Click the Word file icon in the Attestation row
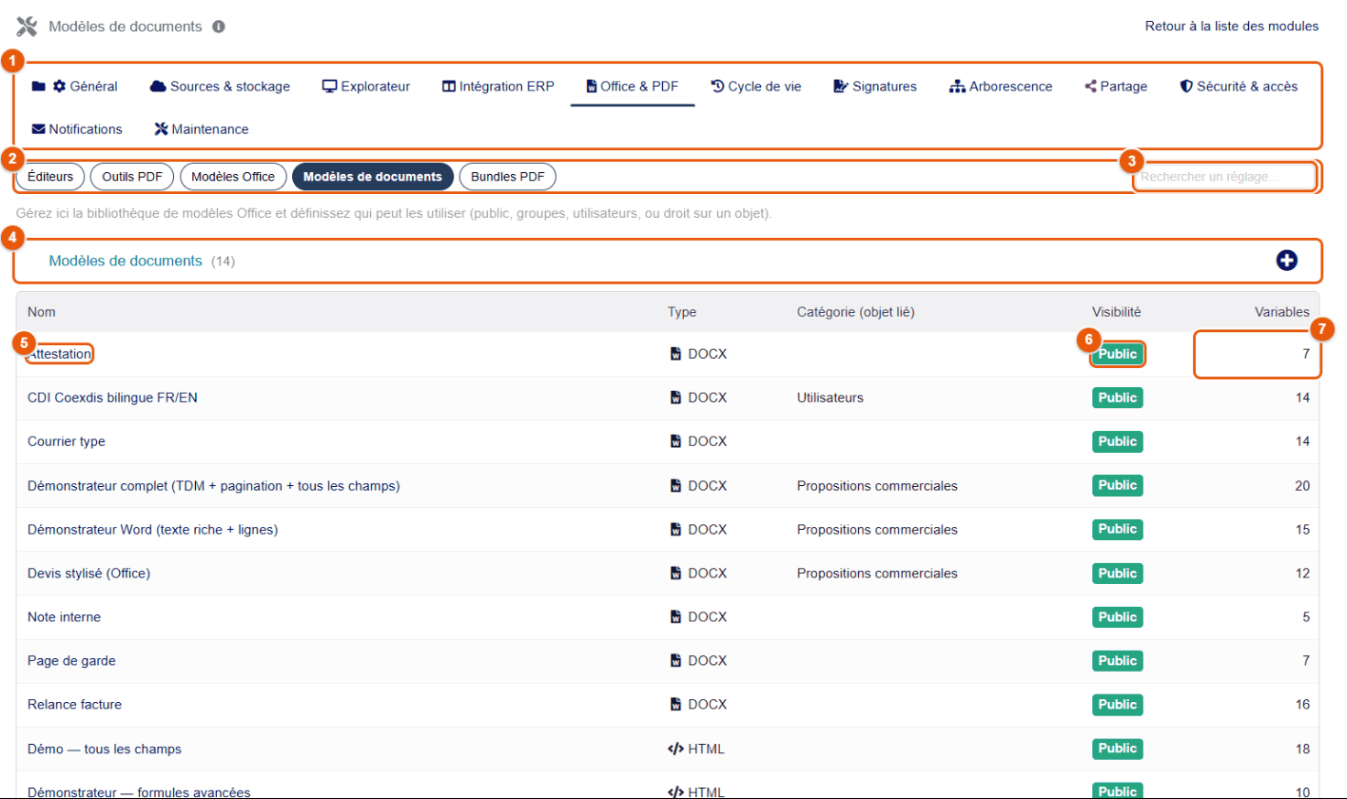The width and height of the screenshot is (1347, 799). pyautogui.click(x=675, y=354)
